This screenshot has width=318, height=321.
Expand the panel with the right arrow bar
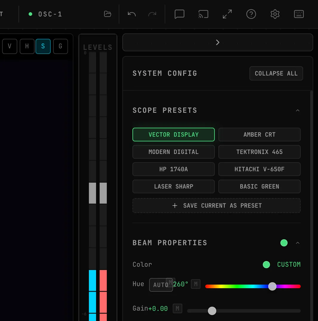(x=218, y=42)
